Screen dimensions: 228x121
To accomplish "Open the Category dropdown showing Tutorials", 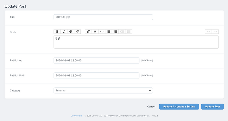I will (103, 91).
